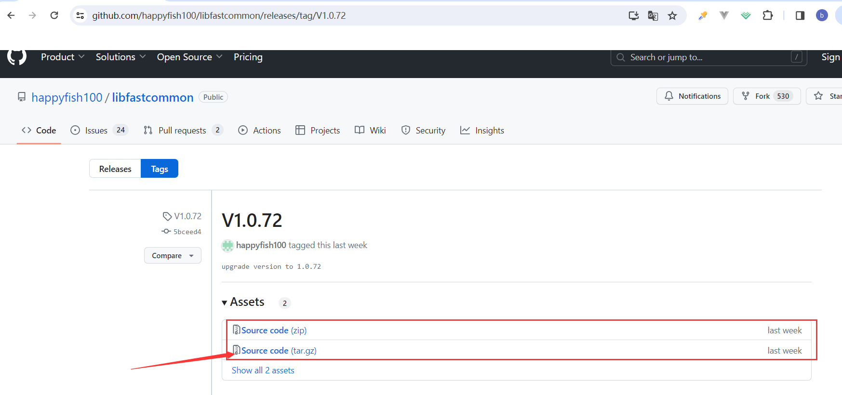The height and width of the screenshot is (395, 842).
Task: Switch to the Code tab
Action: coord(39,130)
